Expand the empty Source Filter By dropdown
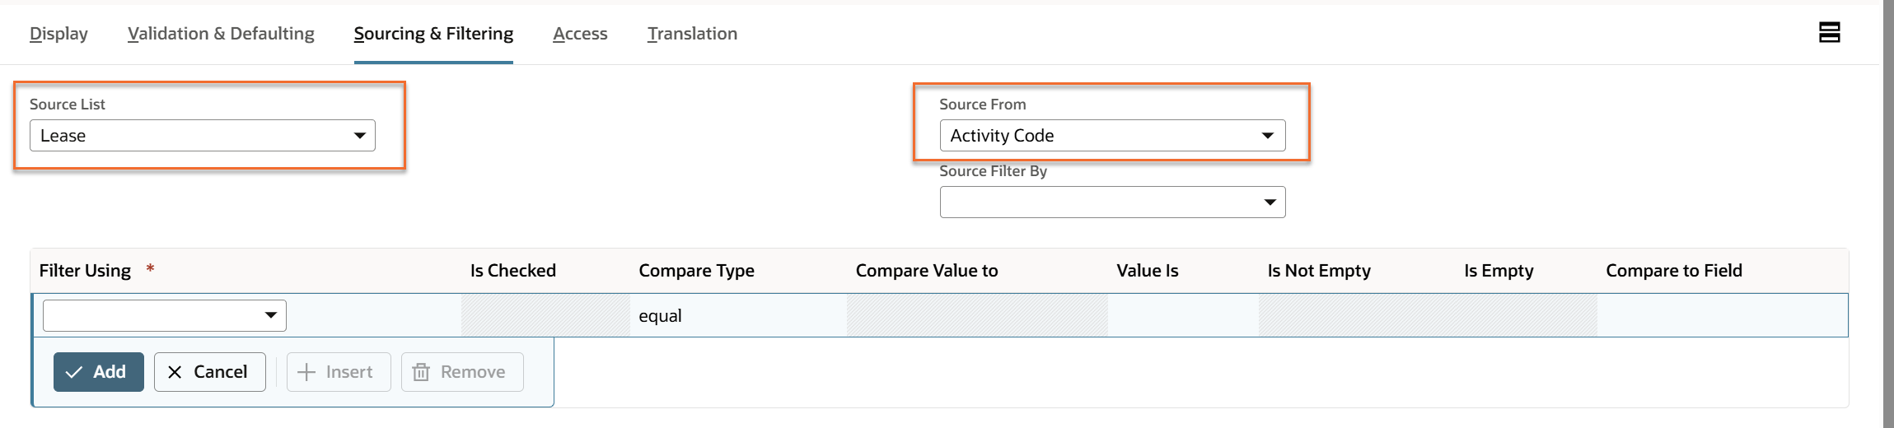Screen dimensions: 1894x428 click(1112, 202)
